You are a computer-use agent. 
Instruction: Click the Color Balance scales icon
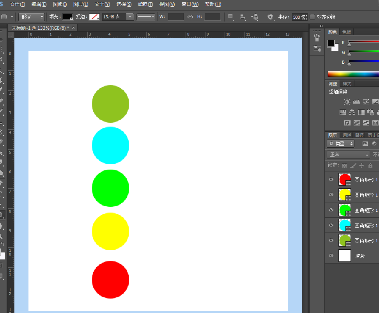(352, 113)
